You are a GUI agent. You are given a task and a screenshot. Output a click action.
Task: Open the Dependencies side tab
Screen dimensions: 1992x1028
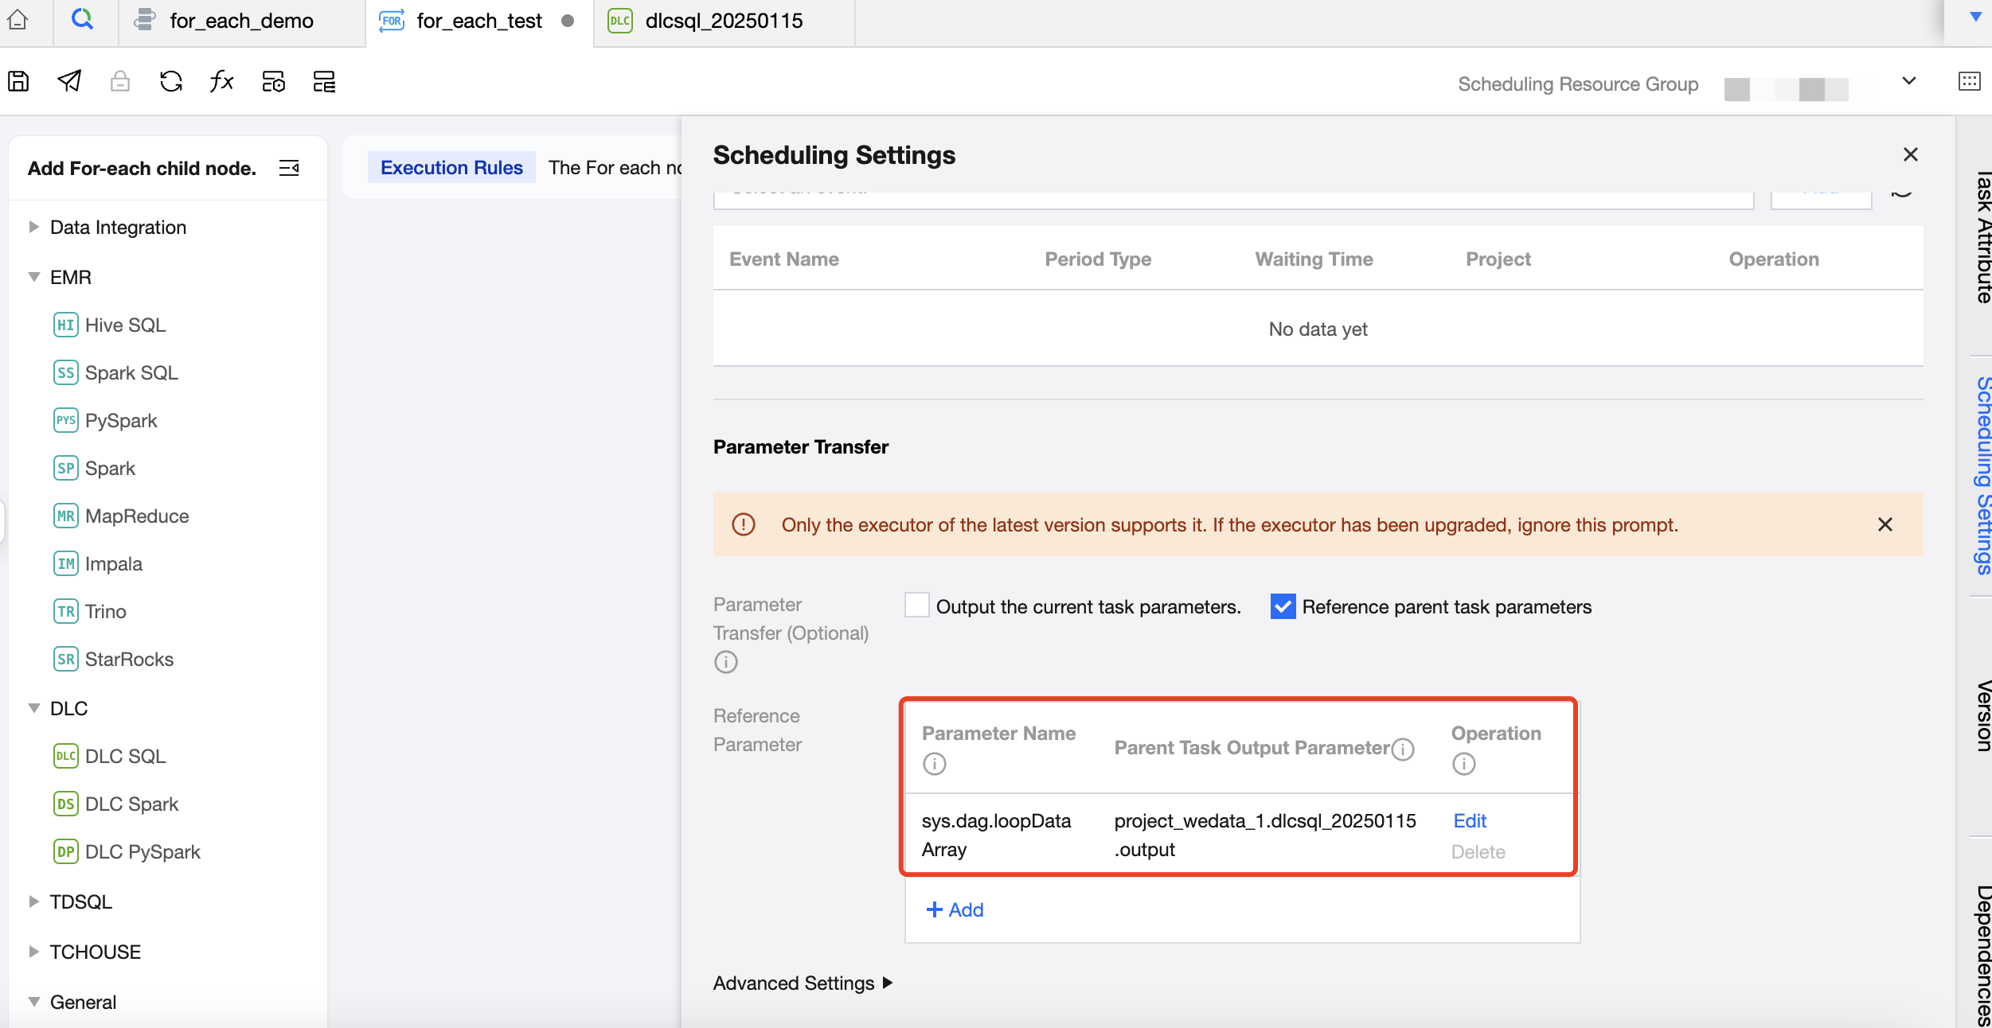(x=1982, y=955)
